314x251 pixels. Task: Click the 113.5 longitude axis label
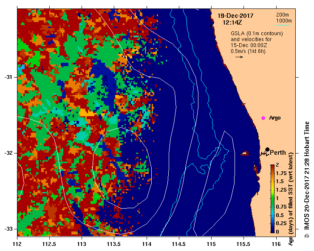(x=114, y=244)
